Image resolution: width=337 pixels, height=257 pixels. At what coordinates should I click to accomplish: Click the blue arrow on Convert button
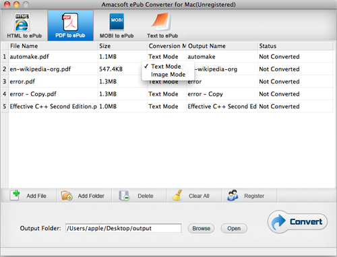[x=278, y=221]
